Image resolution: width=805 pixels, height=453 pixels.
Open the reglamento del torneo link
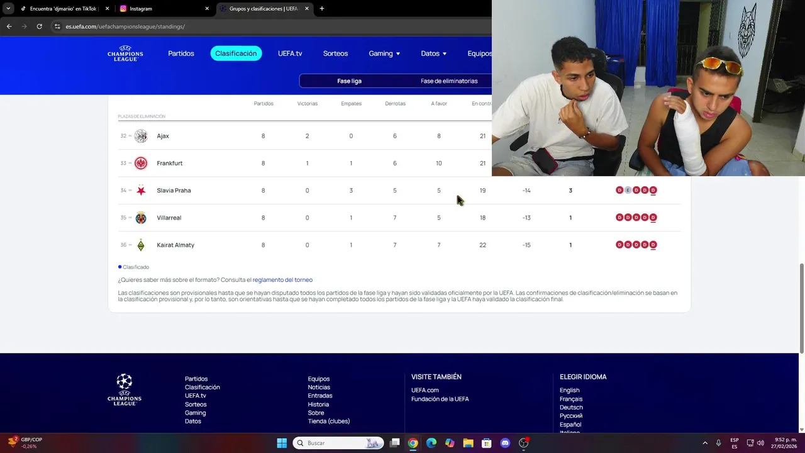point(282,280)
